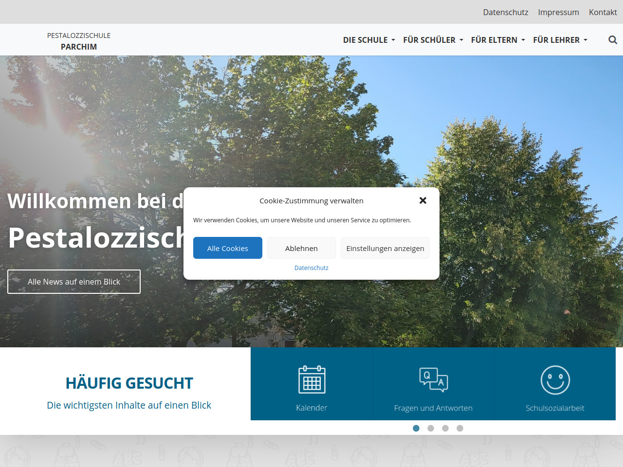Click Alle News auf einem Blick button
623x467 pixels.
click(x=74, y=282)
